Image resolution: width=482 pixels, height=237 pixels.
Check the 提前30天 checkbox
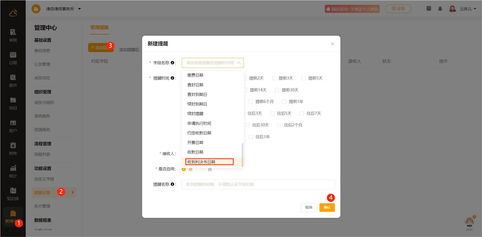coord(277,90)
